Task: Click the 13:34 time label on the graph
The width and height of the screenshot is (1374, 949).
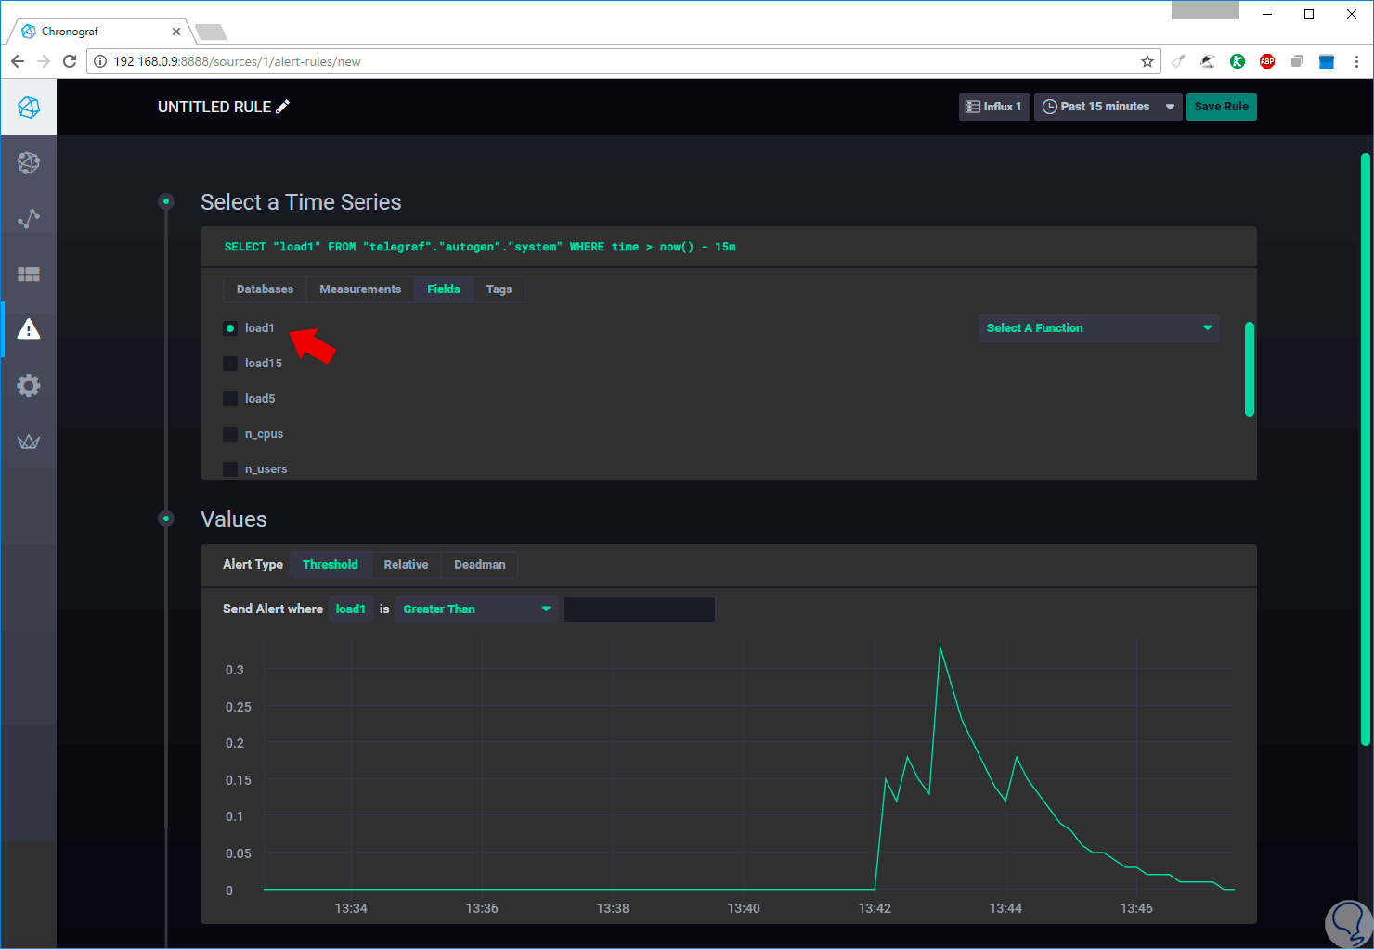Action: tap(351, 908)
